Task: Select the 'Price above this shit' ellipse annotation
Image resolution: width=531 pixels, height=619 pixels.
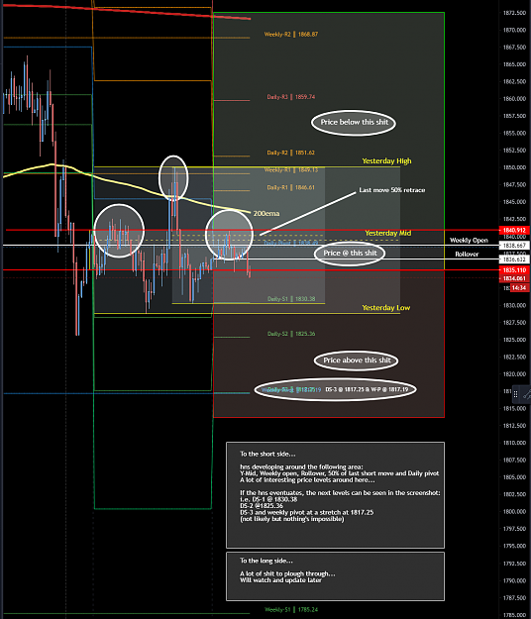Action: coord(356,361)
